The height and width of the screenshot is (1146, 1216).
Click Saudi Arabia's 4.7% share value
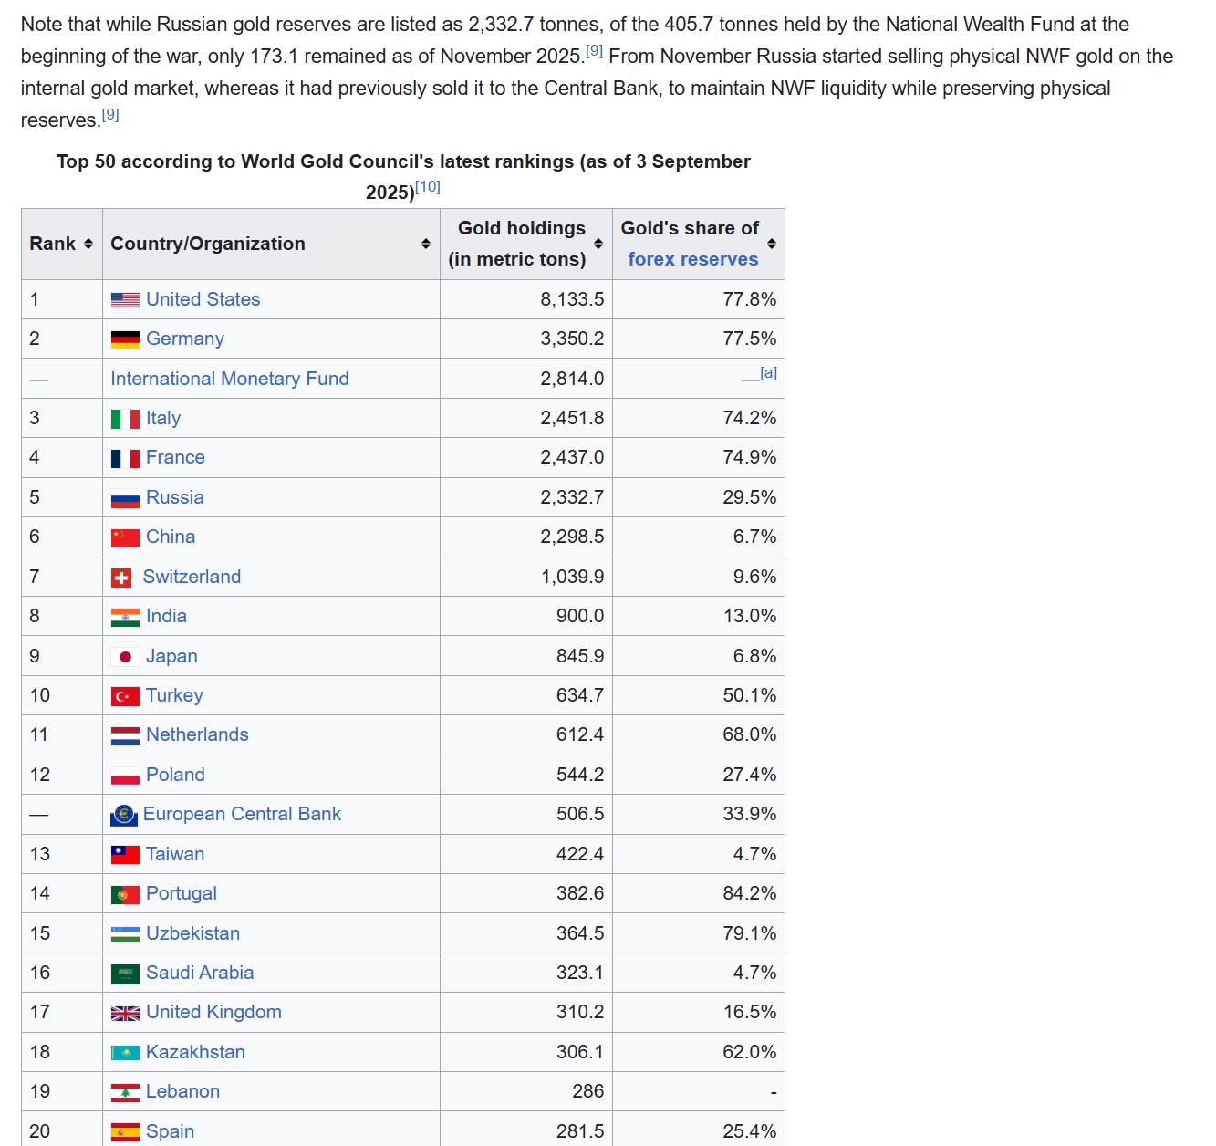point(755,973)
